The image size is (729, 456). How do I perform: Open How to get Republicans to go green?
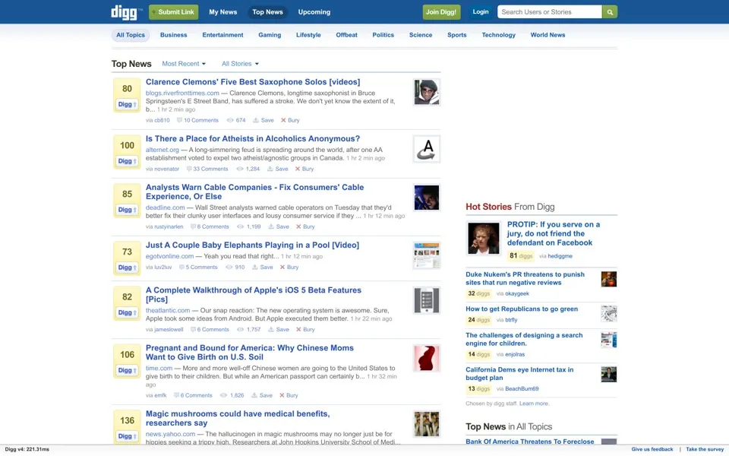click(x=522, y=309)
